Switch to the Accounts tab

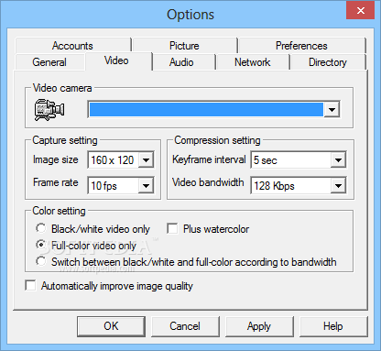72,46
